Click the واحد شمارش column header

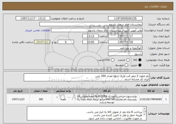point(63,91)
